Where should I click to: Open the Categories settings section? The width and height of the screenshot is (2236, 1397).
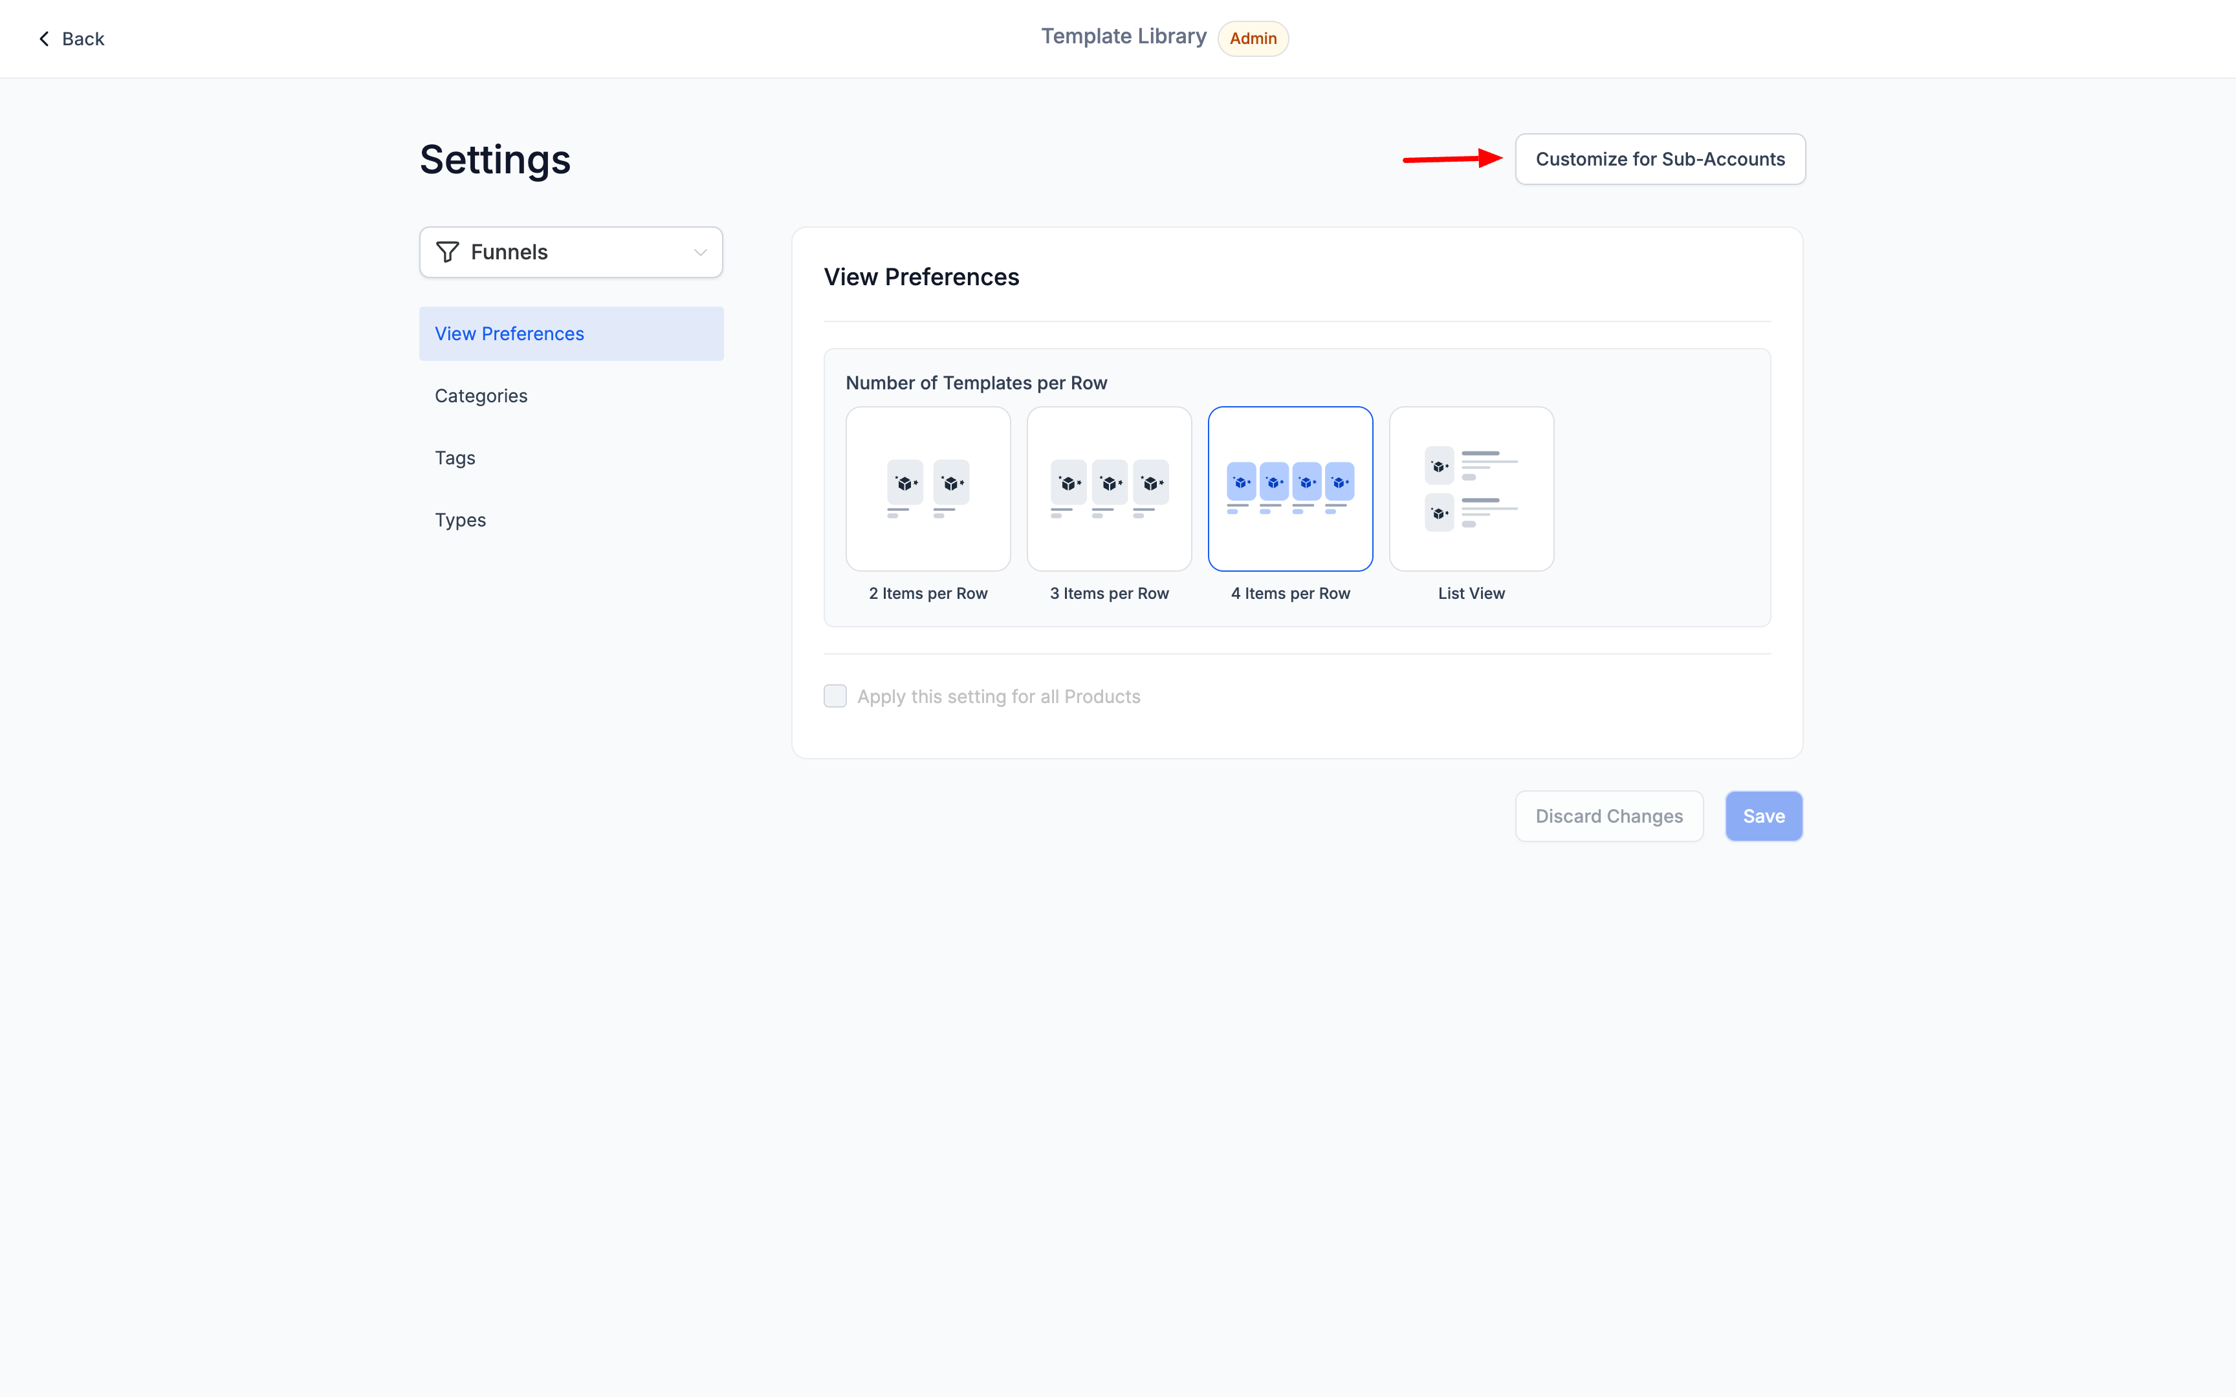(481, 395)
